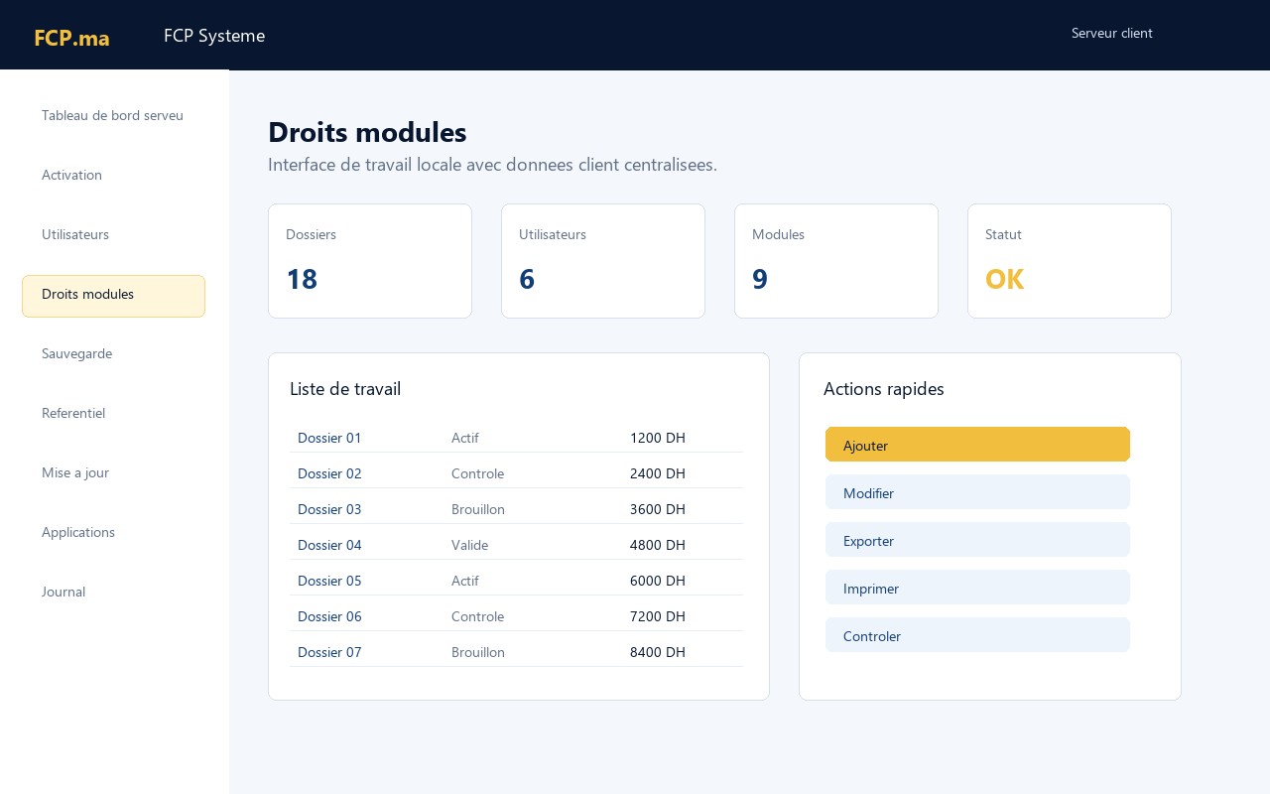Click the Brouillon status of Dossier 07
The height and width of the screenshot is (794, 1270).
[478, 652]
